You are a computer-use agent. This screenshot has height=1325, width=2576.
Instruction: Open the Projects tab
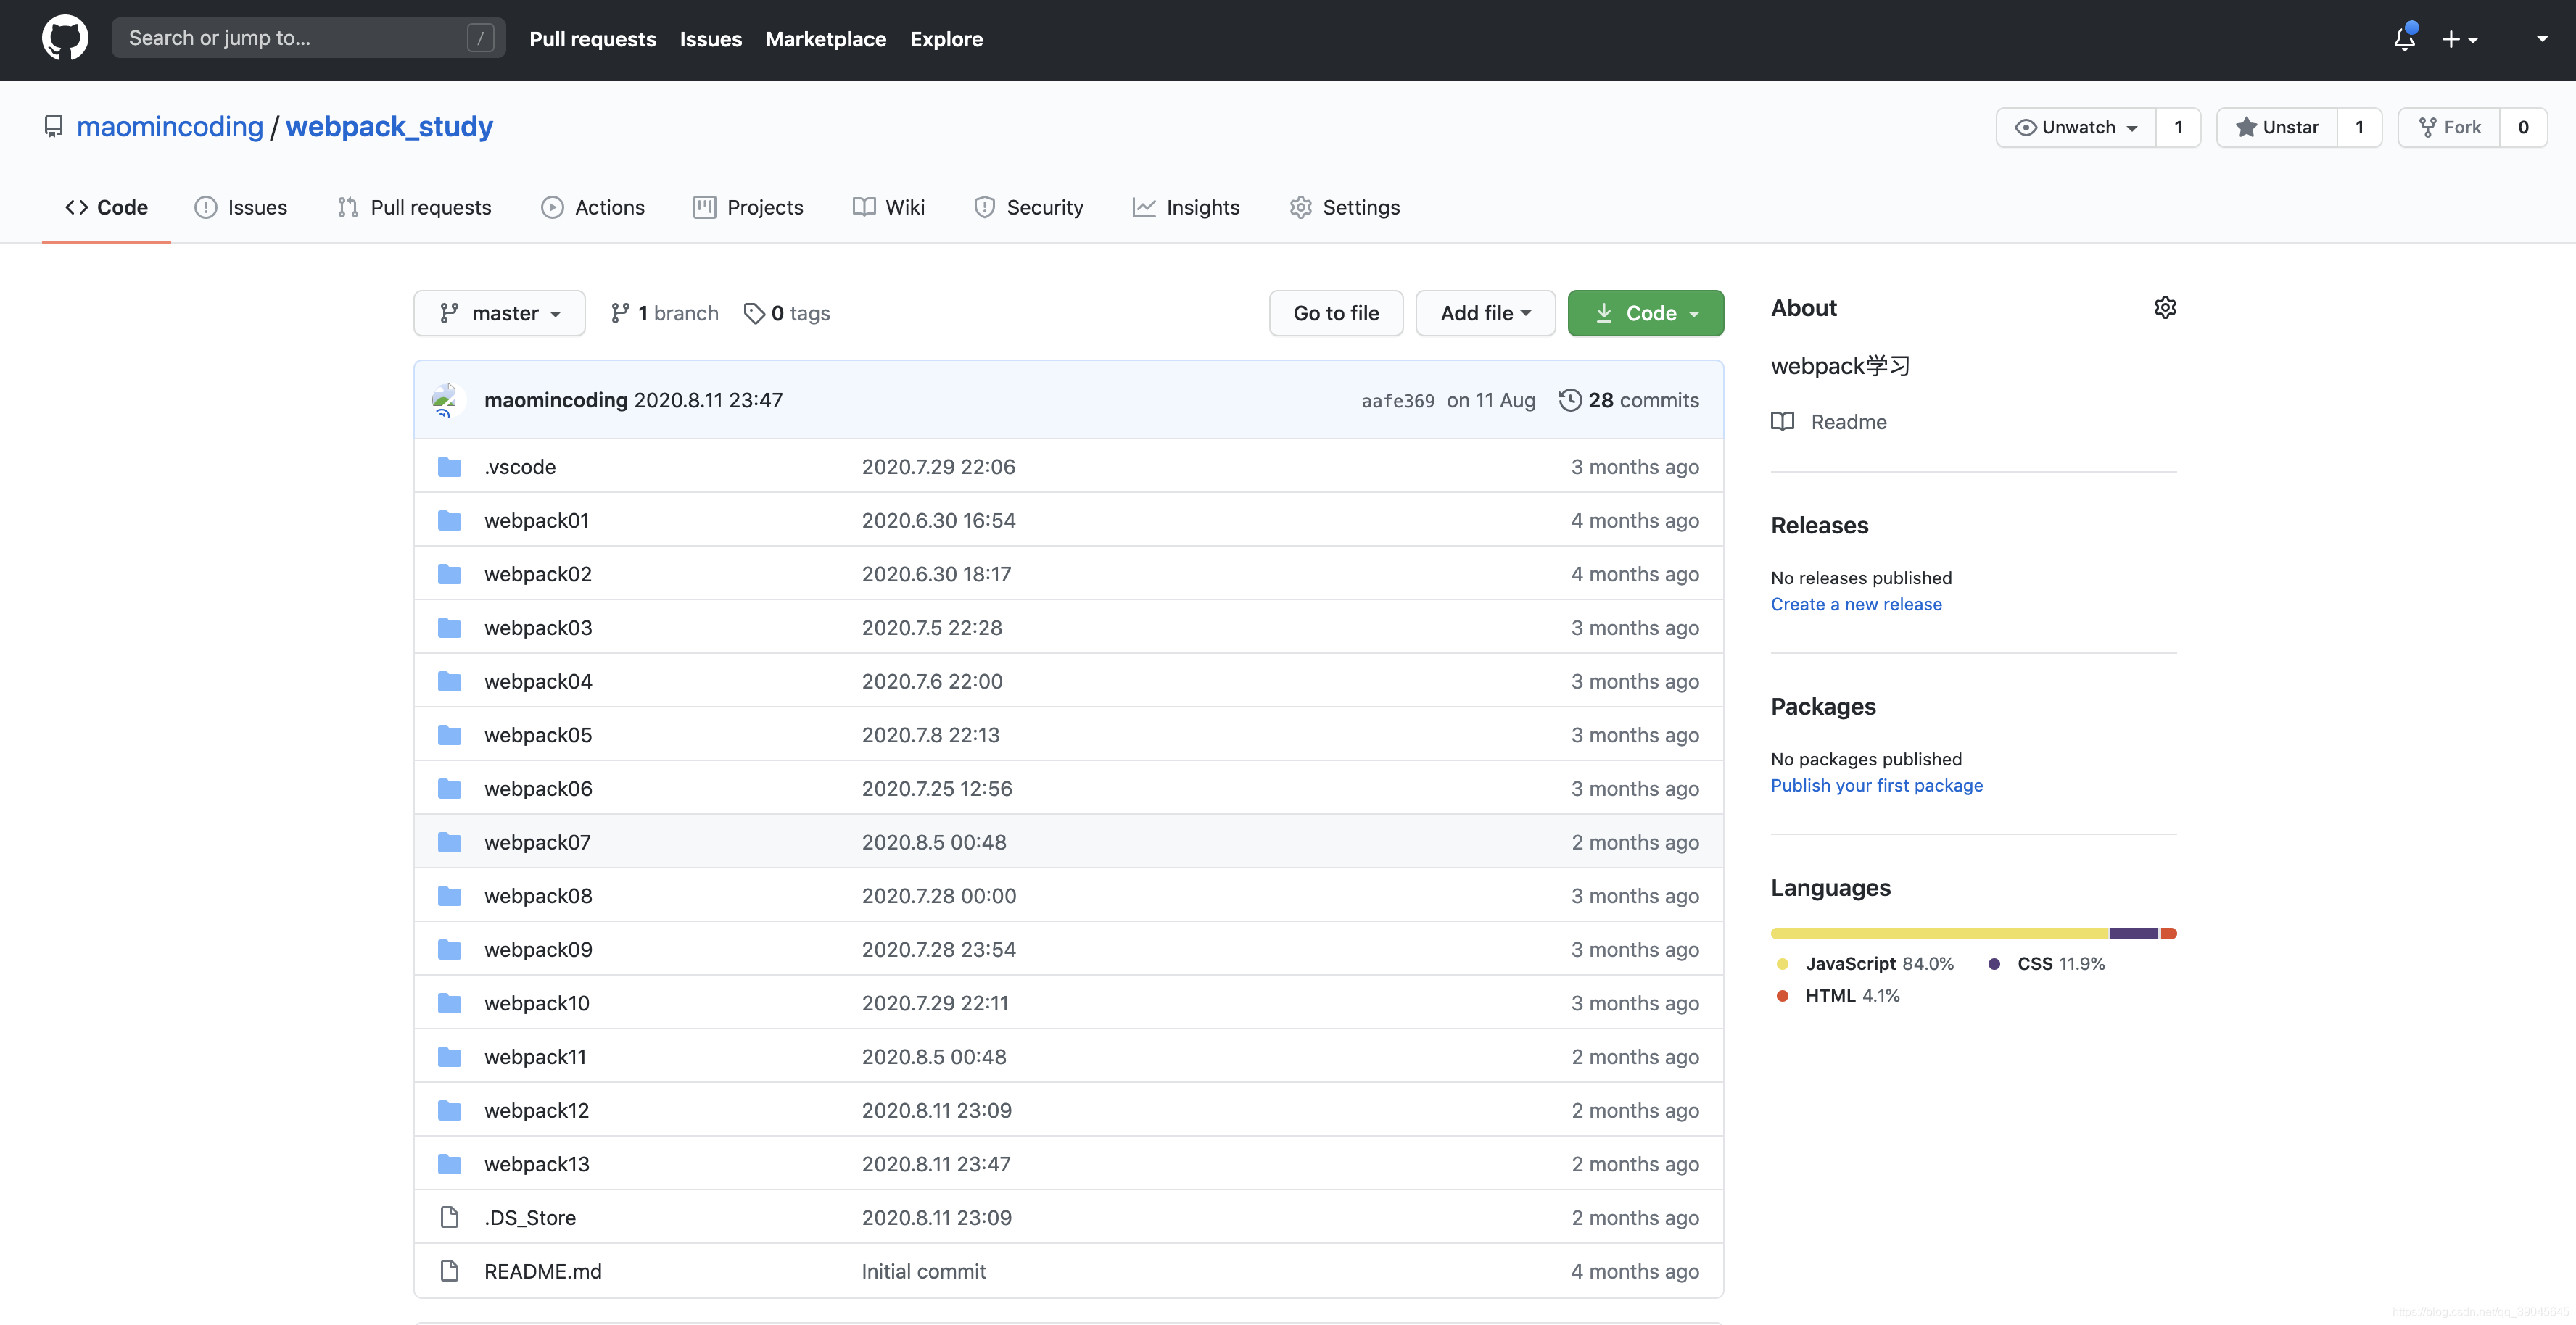coord(748,207)
